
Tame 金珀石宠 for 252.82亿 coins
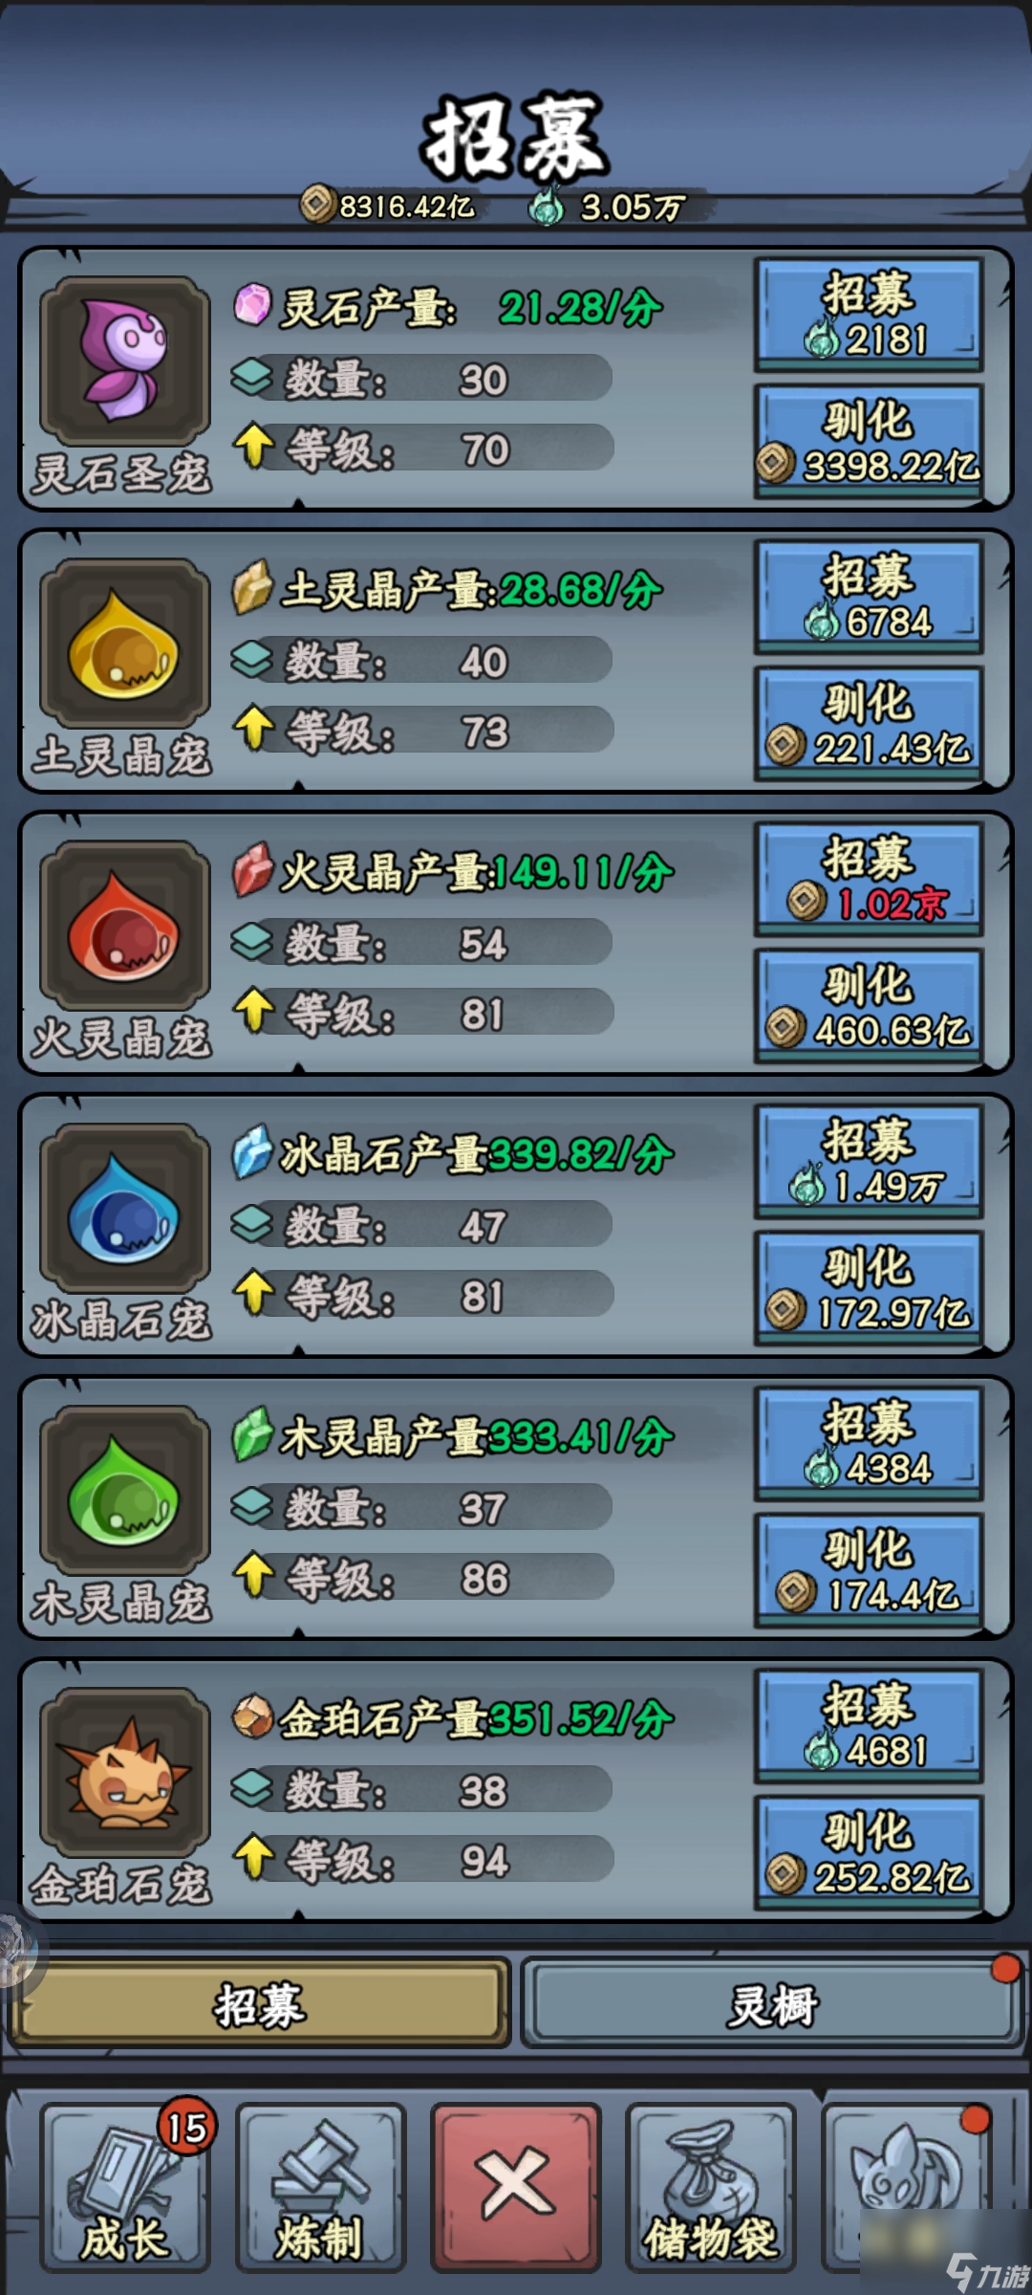pos(869,1852)
